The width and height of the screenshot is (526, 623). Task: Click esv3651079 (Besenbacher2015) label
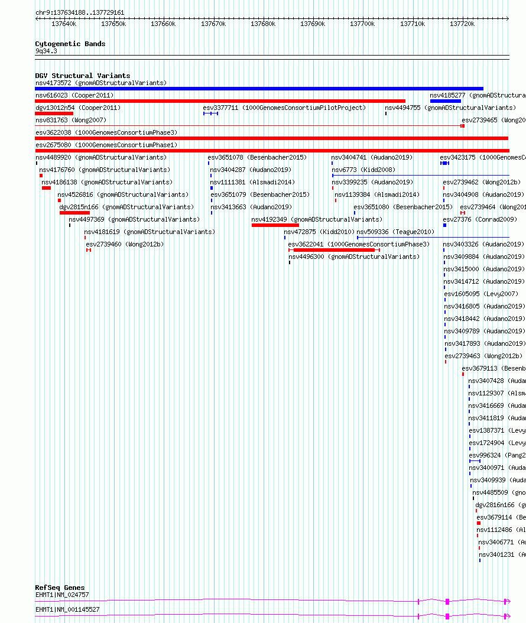pyautogui.click(x=260, y=194)
